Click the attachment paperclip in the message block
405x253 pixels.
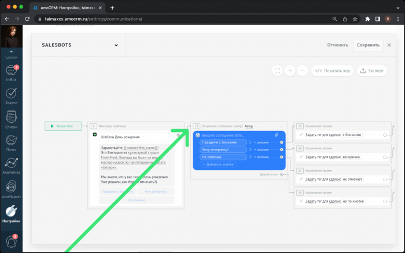pos(277,134)
